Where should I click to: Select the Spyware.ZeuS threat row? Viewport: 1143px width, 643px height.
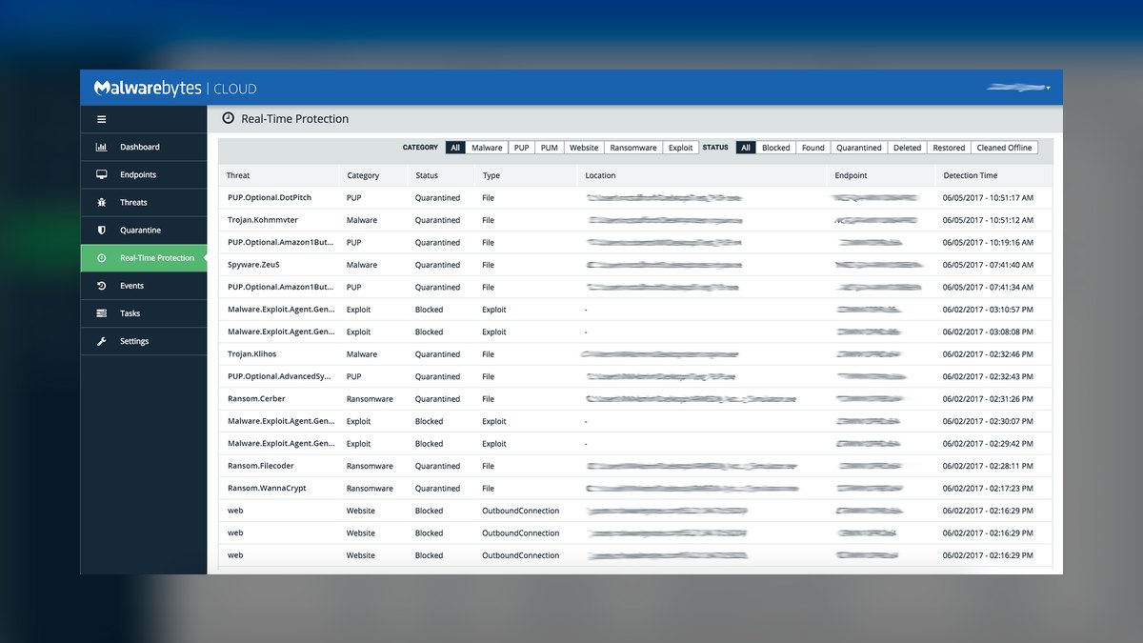(x=636, y=265)
